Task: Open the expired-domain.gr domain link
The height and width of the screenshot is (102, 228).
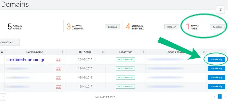Action: coord(27,59)
